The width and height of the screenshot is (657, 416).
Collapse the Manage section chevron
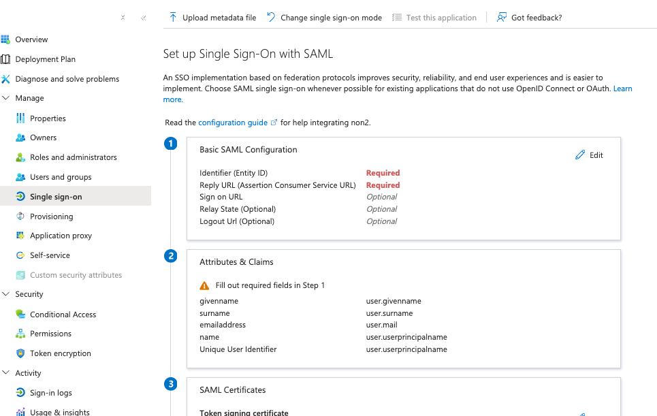pyautogui.click(x=6, y=98)
